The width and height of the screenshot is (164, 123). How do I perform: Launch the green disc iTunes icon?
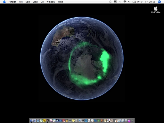(41, 120)
